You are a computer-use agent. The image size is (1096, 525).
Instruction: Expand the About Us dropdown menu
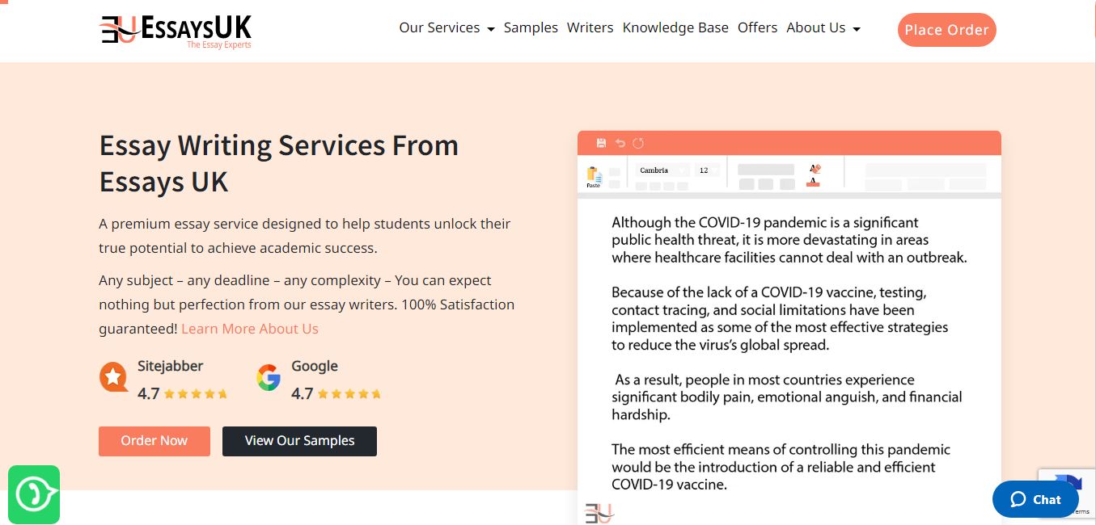tap(823, 28)
